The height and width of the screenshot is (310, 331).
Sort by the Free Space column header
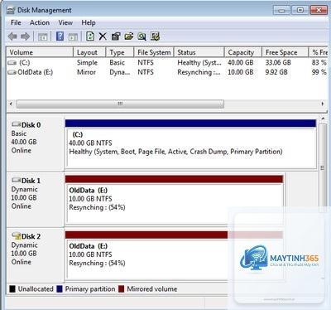(285, 52)
